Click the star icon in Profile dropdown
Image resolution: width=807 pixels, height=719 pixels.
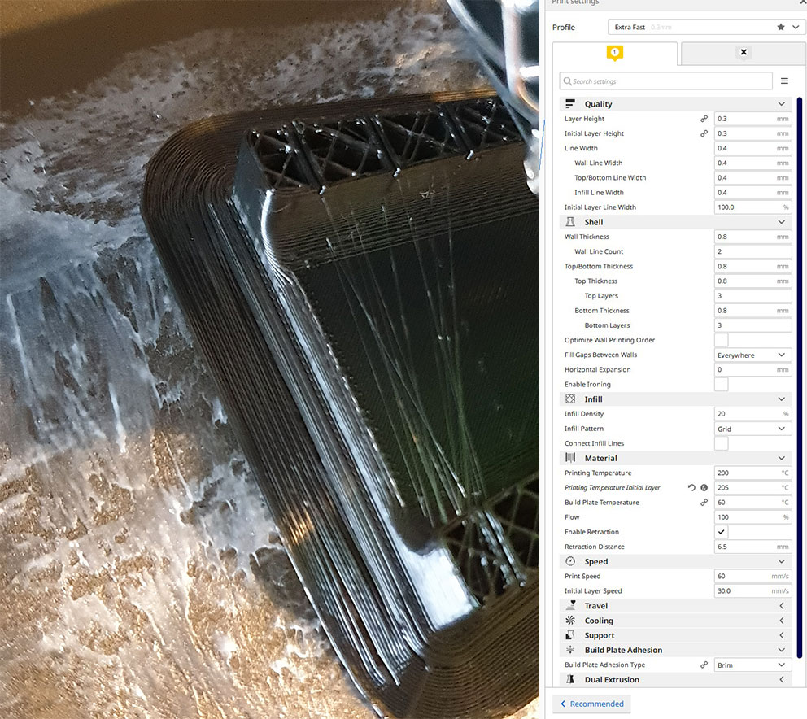[781, 27]
